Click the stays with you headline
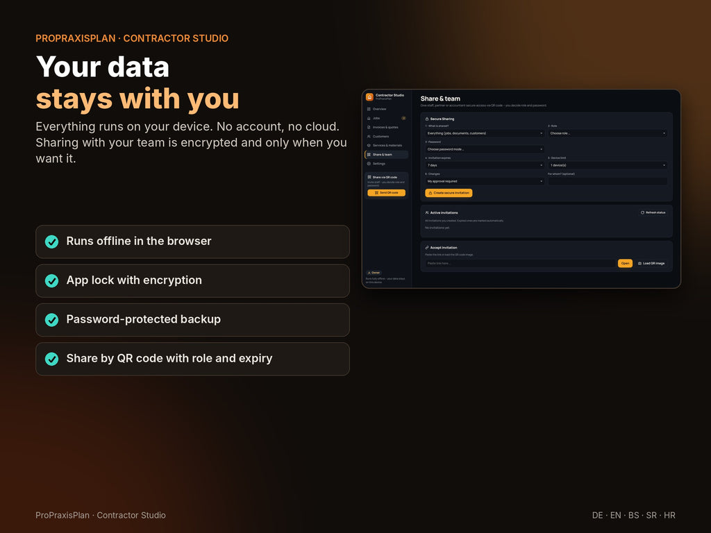The height and width of the screenshot is (533, 711). pyautogui.click(x=137, y=99)
